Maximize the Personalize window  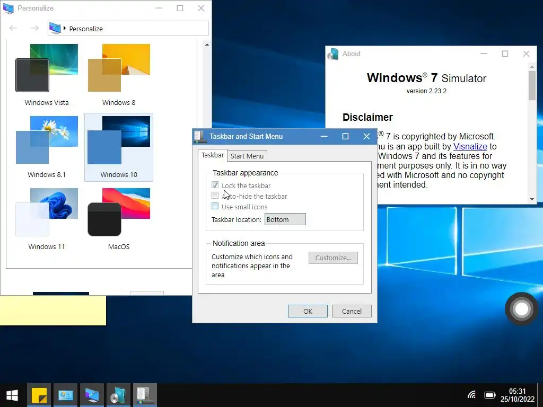click(180, 8)
